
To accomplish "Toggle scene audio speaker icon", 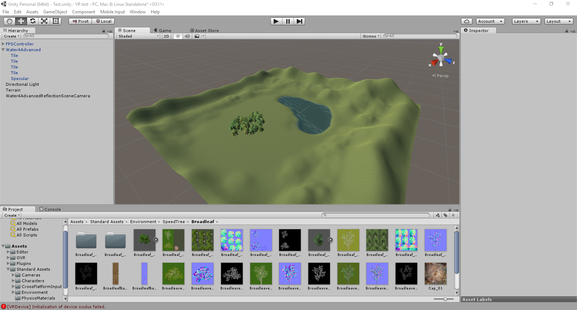I will [x=187, y=36].
